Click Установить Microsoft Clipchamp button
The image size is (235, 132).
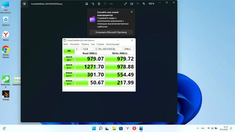111,32
